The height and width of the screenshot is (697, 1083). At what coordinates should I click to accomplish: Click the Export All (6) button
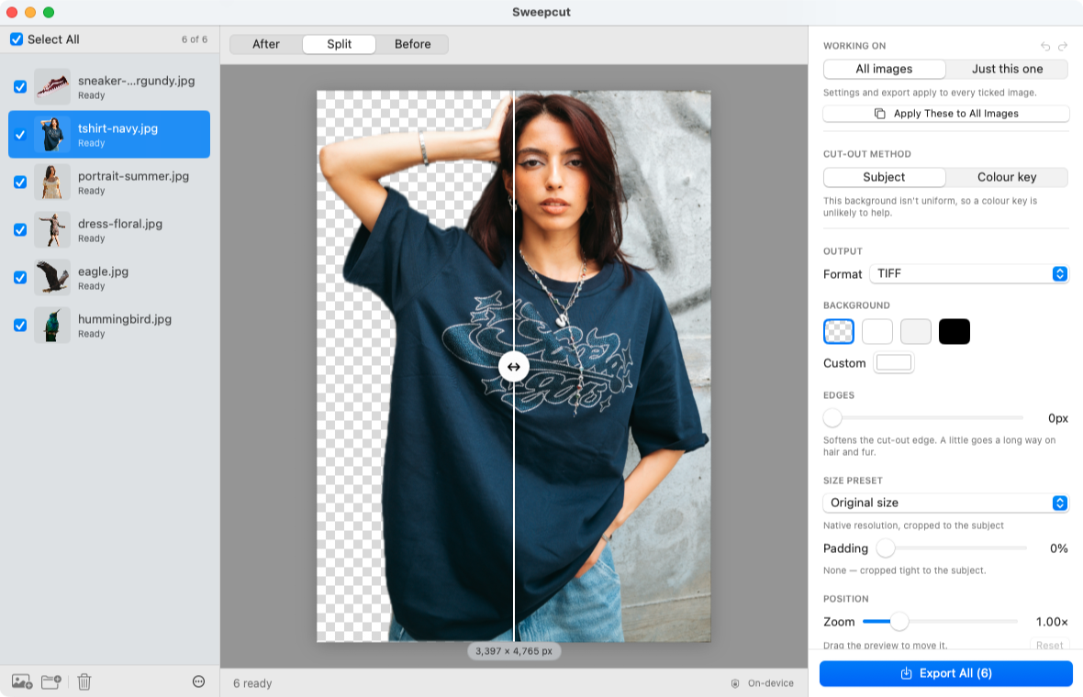click(946, 673)
